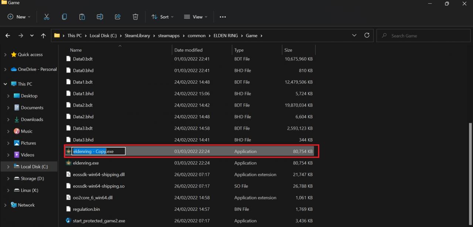Expand the Quick access tree node
The height and width of the screenshot is (227, 473).
pyautogui.click(x=5, y=55)
